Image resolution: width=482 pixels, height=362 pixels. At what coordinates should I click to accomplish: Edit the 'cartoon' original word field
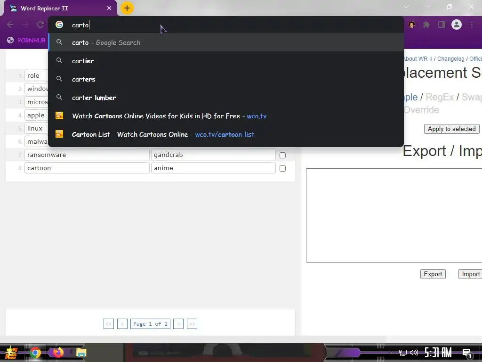coord(87,168)
